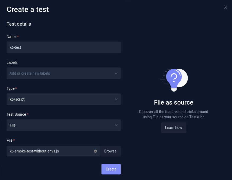Click the X icon to dismiss the dialog

tap(226, 7)
